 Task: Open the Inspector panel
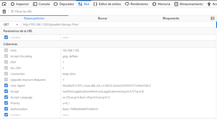(x=20, y=4)
